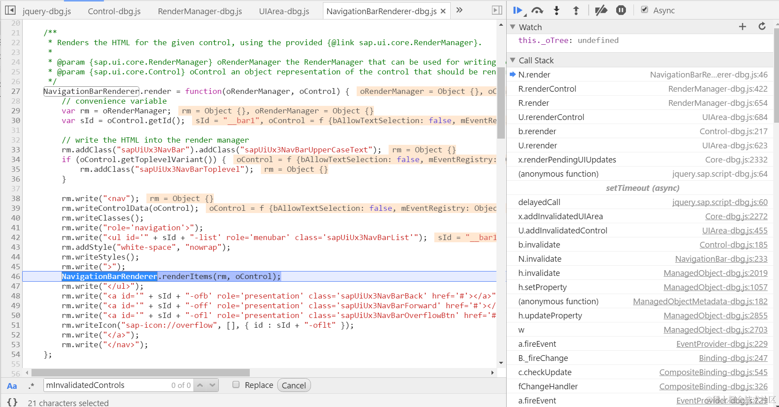Screen dimensions: 779x407
Task: Deactivate breakpoints icon
Action: coord(601,10)
